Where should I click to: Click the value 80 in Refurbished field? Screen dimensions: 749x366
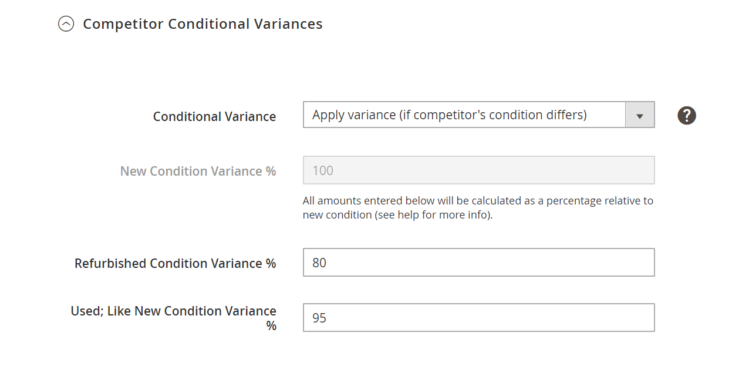pyautogui.click(x=319, y=263)
